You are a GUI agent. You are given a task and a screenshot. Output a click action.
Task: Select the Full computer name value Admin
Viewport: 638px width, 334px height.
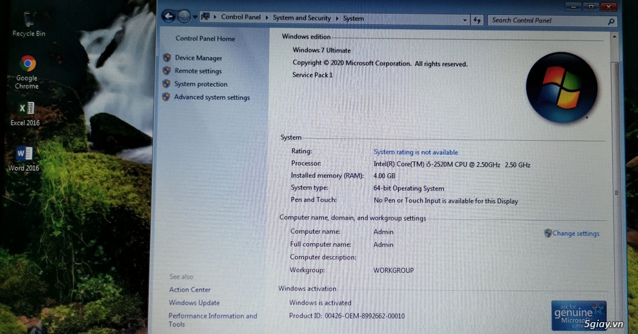(383, 245)
